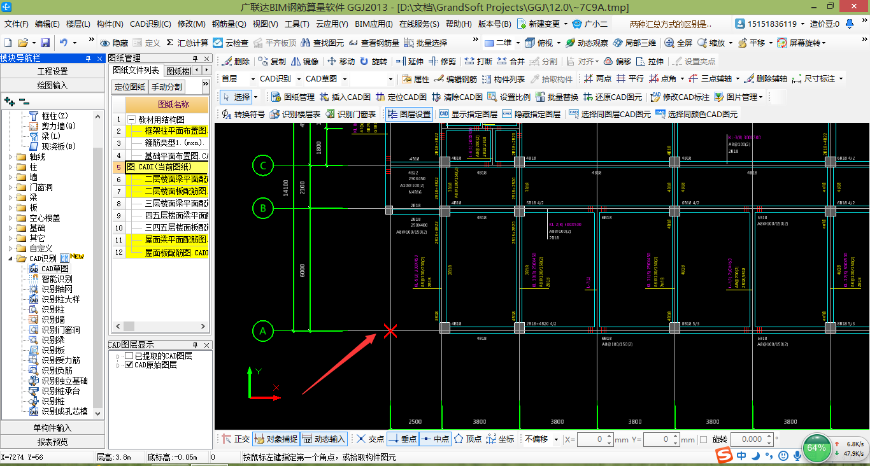The height and width of the screenshot is (466, 870).
Task: Click 工程设置 navigation button
Action: point(53,71)
